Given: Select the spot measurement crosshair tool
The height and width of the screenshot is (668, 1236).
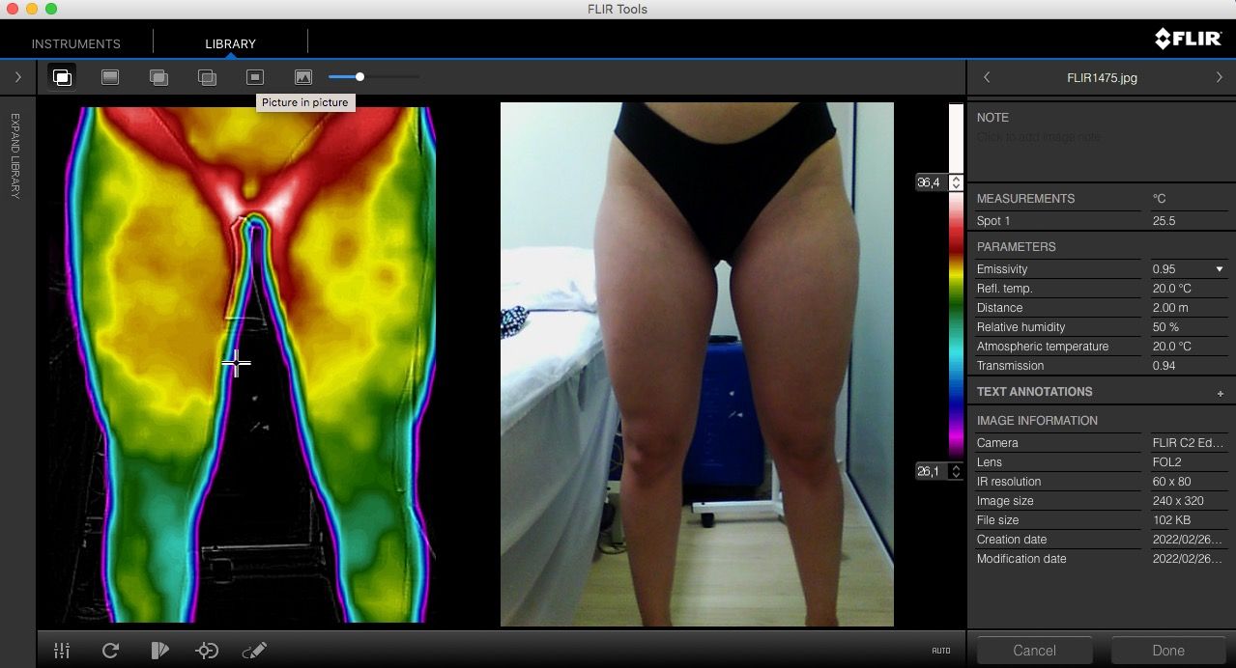Looking at the screenshot, I should [207, 651].
